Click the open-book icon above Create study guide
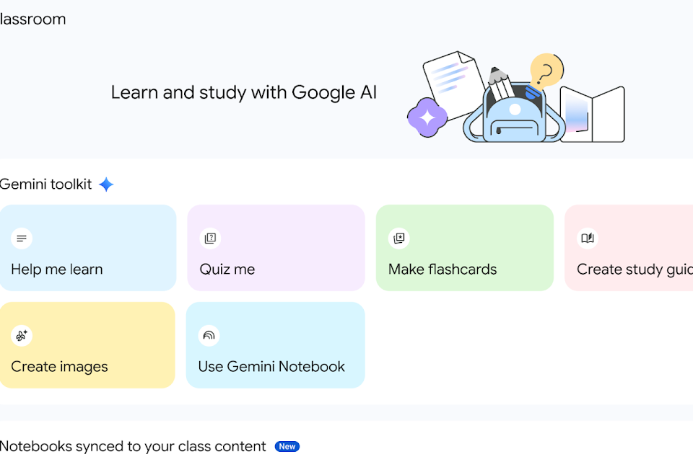693x454 pixels. point(588,239)
